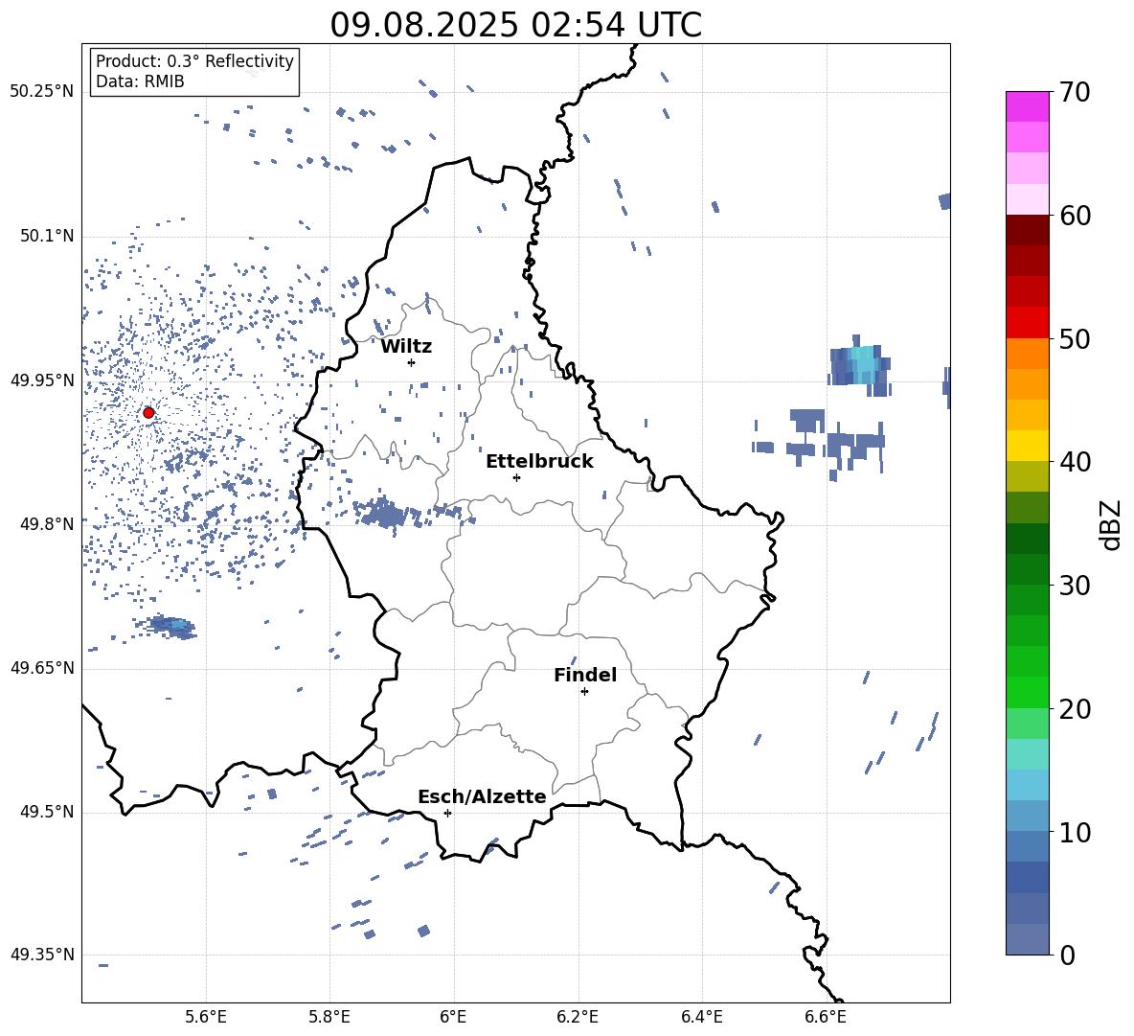Click the 49.35°N latitude label
The image size is (1134, 1036).
pyautogui.click(x=42, y=955)
